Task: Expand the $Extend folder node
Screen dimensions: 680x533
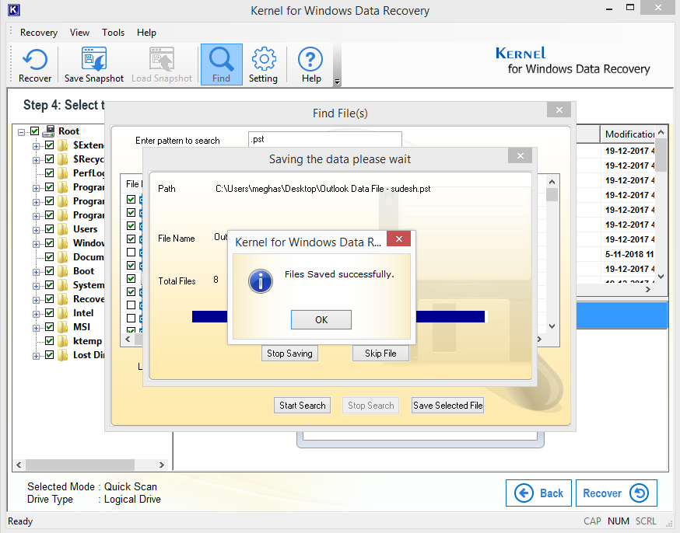Action: pos(36,146)
